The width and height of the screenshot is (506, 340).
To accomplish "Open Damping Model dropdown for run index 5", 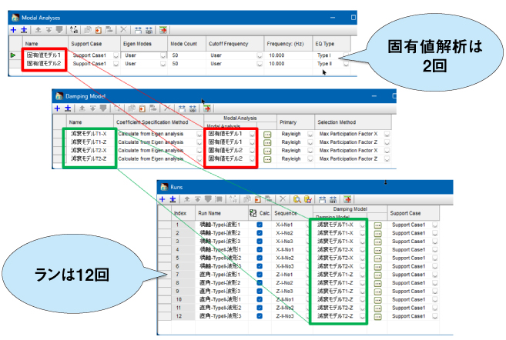I will 363,258.
